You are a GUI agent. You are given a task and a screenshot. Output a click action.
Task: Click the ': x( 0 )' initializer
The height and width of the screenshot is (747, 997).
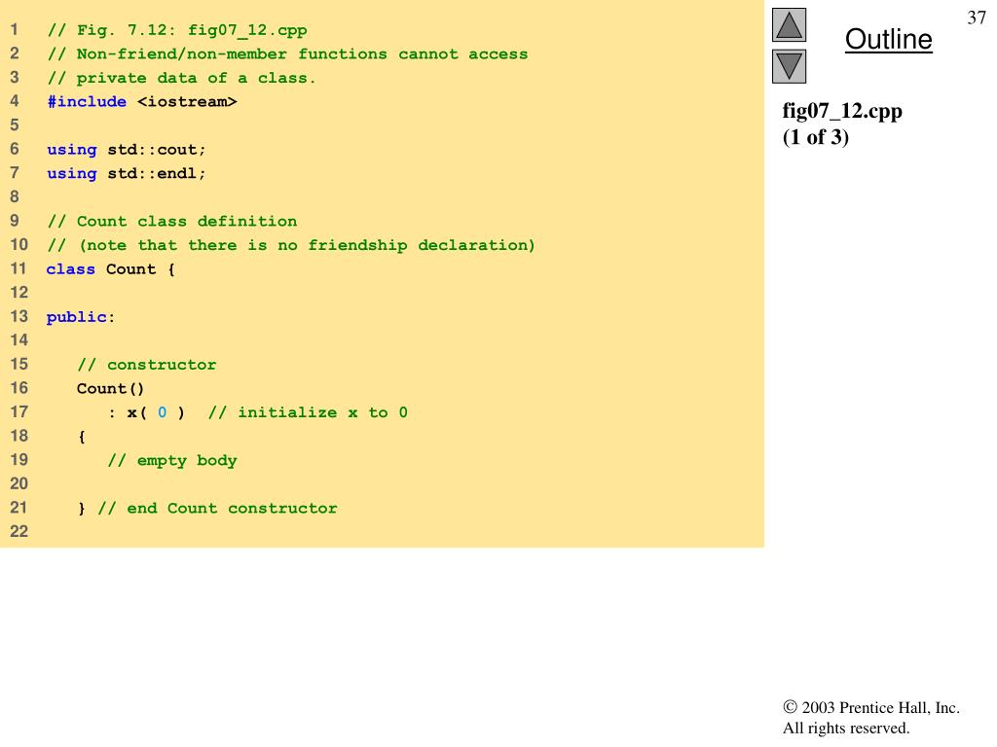coord(146,412)
